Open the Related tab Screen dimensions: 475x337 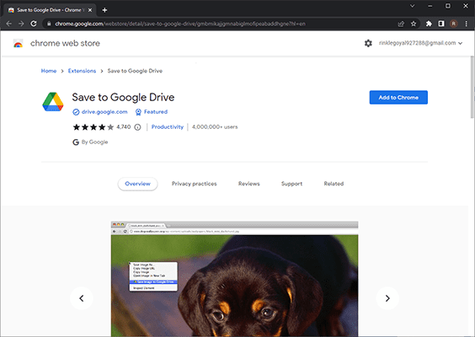click(x=334, y=184)
